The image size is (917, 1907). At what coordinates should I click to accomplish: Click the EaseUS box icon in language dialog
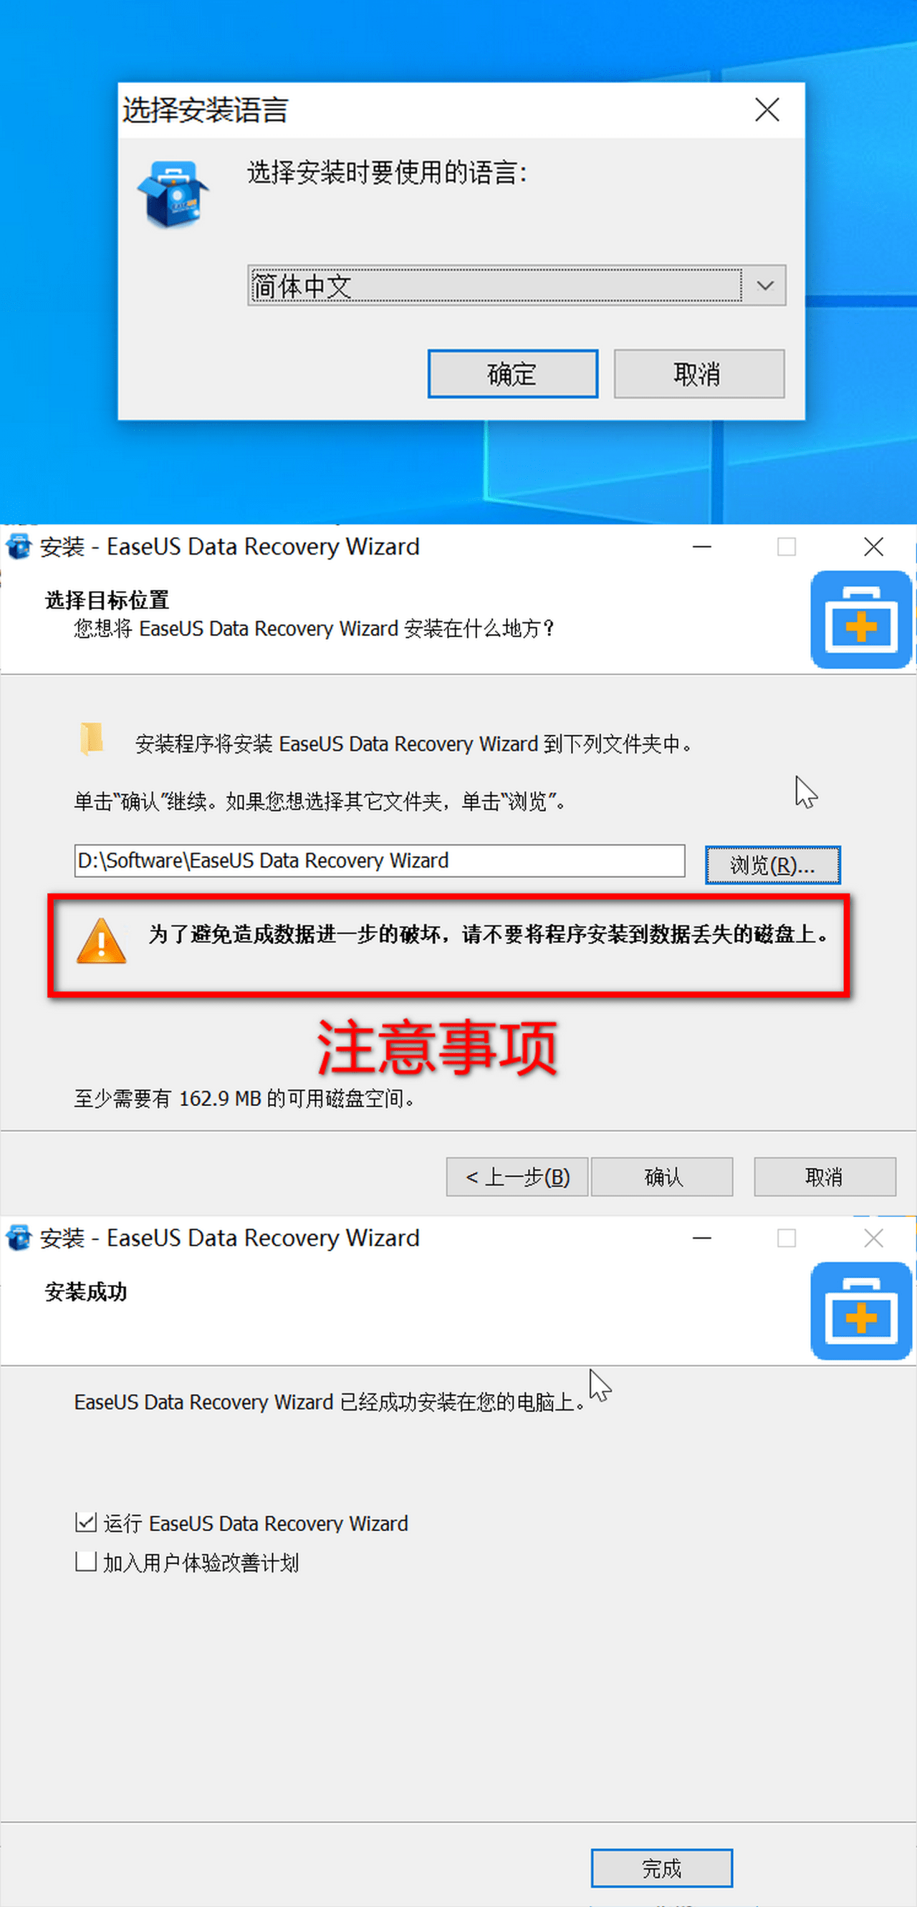(173, 194)
